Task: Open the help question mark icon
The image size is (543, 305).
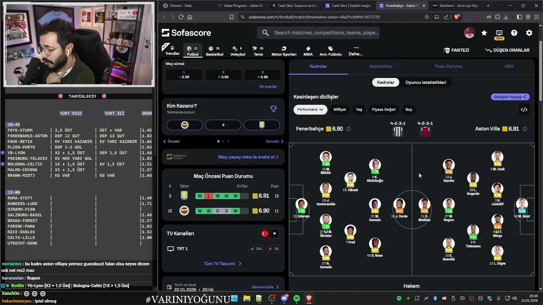Action: pos(514,33)
